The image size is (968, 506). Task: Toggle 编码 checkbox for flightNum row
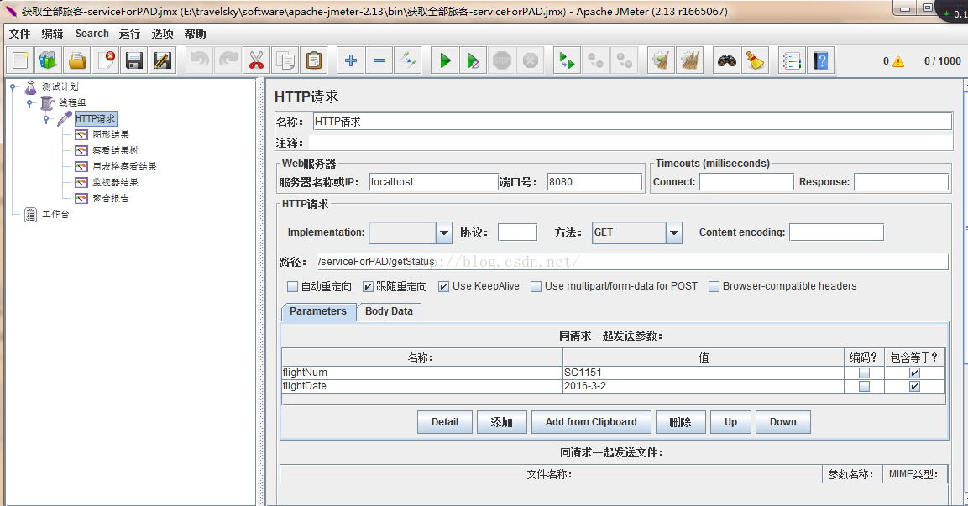point(864,373)
